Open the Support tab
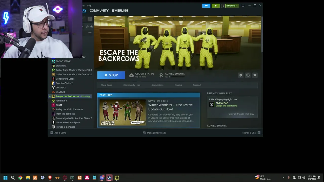This screenshot has width=324, height=182. (x=197, y=85)
